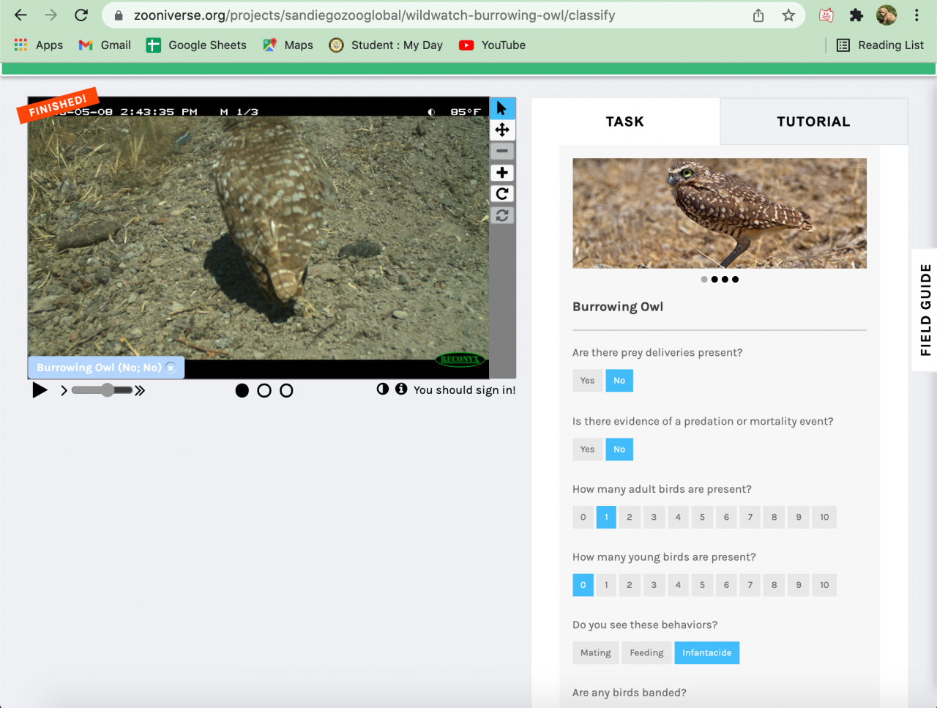This screenshot has height=708, width=937.
Task: Toggle the Feeding behavior option
Action: click(x=646, y=653)
